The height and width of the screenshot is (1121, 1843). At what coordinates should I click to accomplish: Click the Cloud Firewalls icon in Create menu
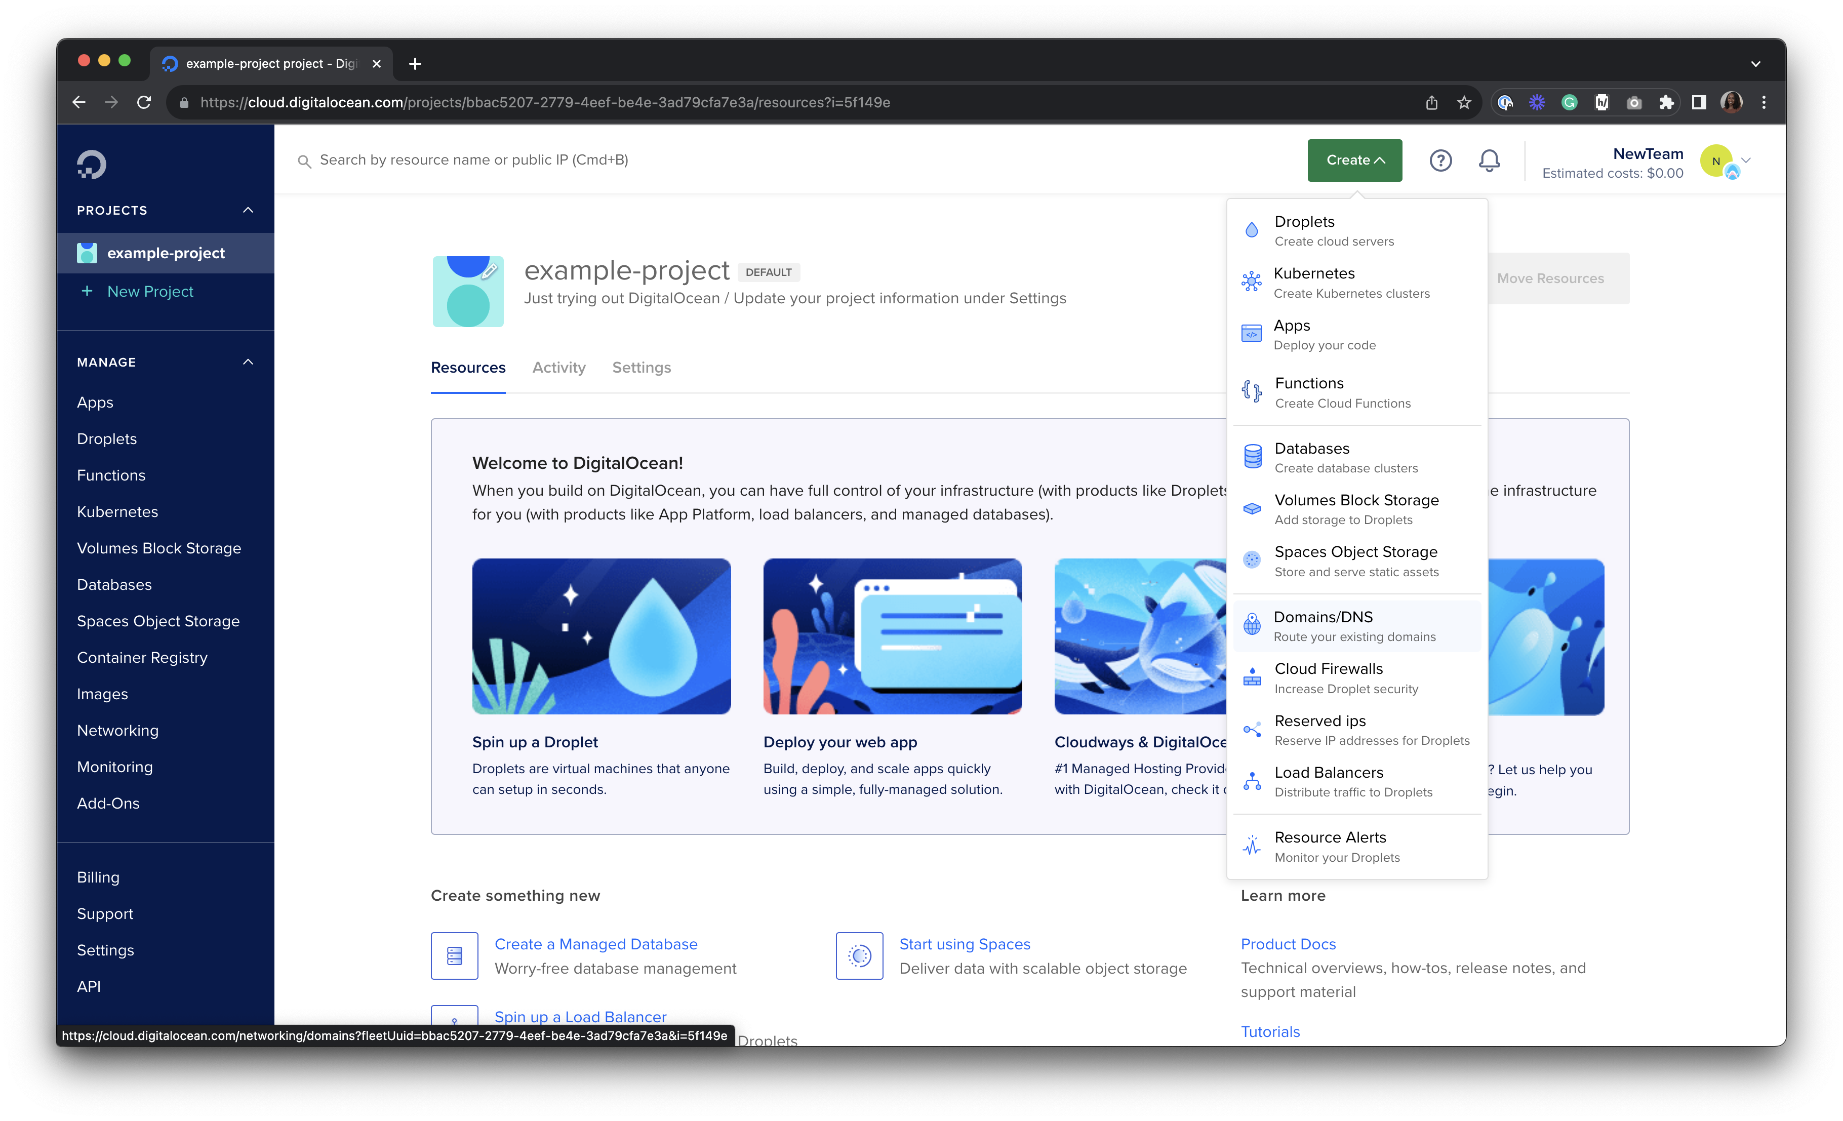pyautogui.click(x=1252, y=677)
